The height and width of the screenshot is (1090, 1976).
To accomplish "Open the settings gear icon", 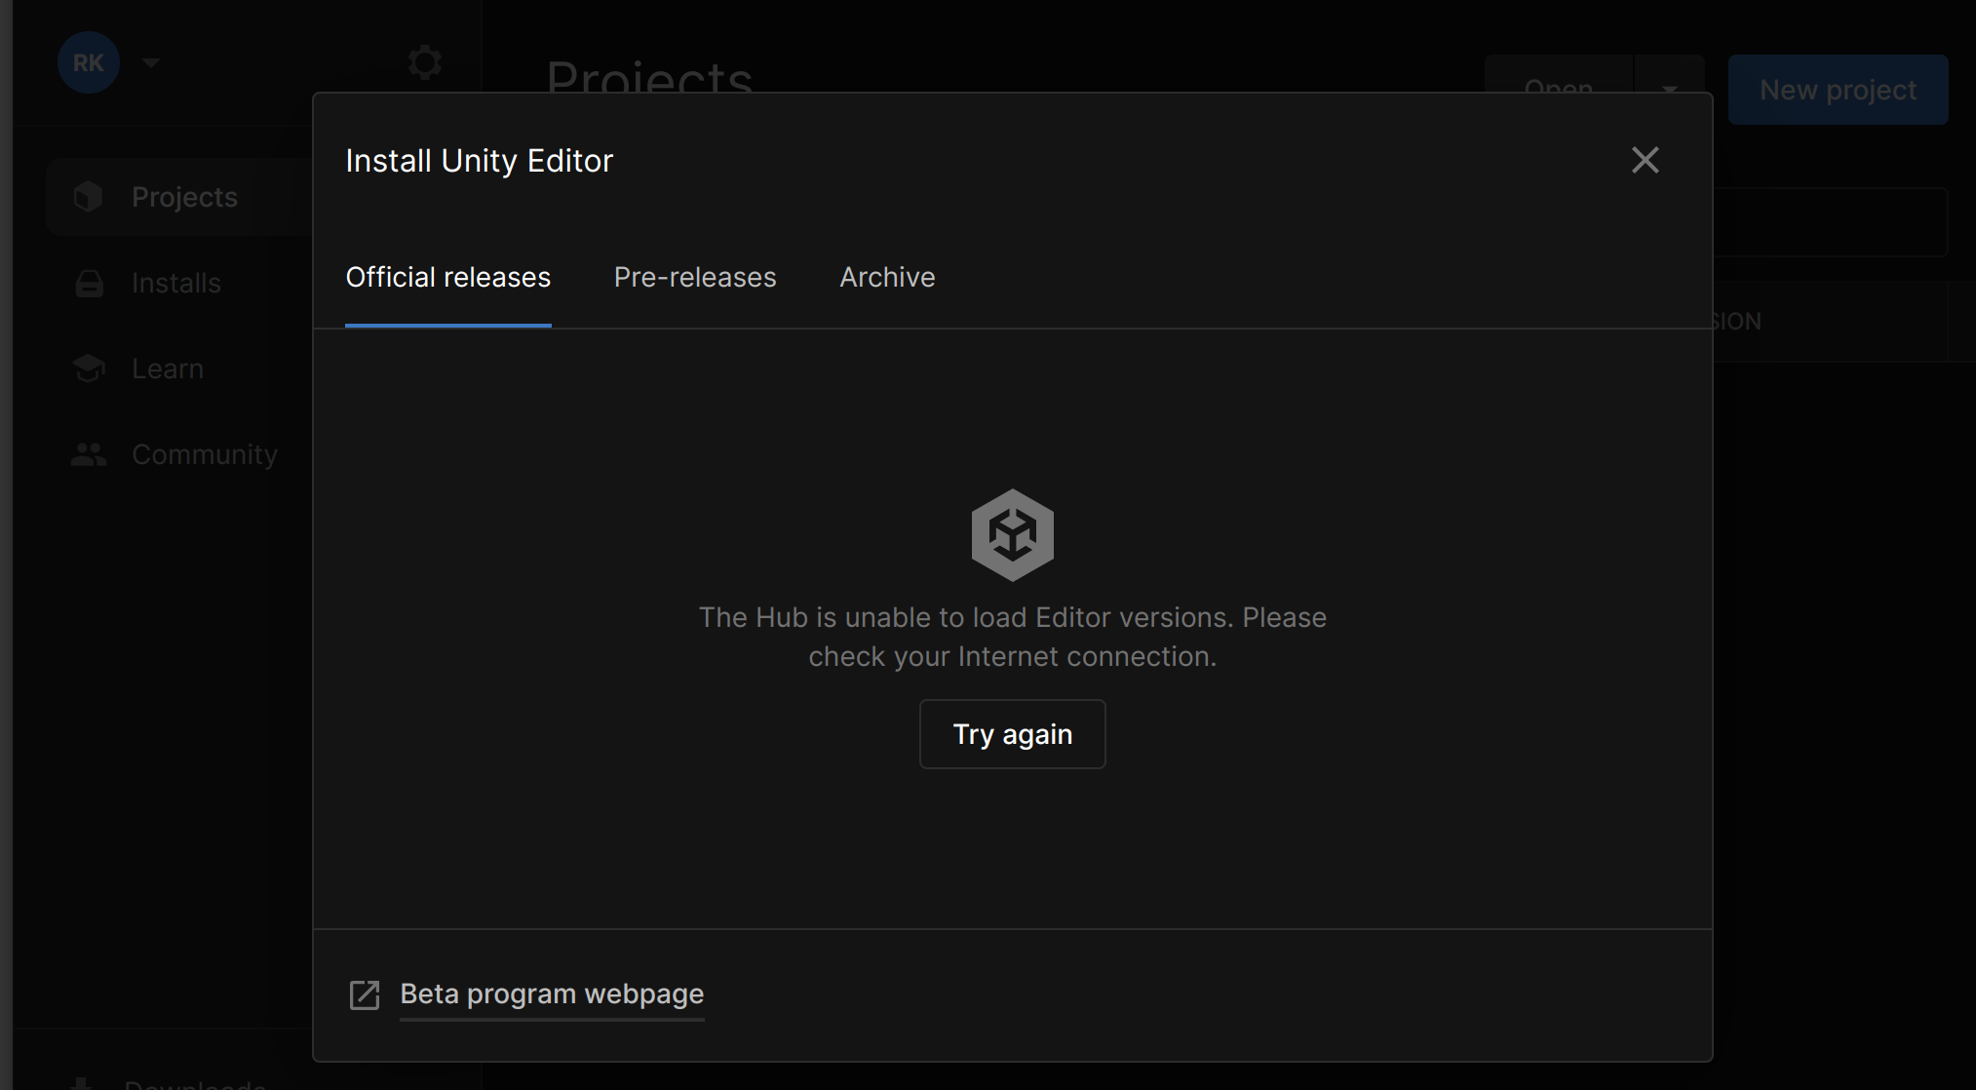I will pyautogui.click(x=425, y=63).
